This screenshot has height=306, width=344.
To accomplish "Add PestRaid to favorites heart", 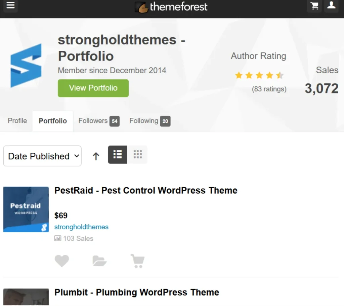I will [62, 261].
